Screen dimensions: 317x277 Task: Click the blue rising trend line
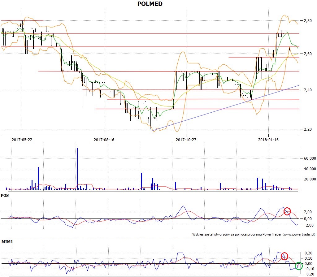point(225,108)
